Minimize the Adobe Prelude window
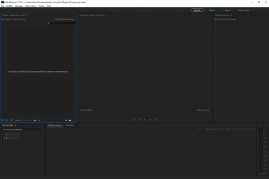This screenshot has width=269, height=179. (252, 2)
